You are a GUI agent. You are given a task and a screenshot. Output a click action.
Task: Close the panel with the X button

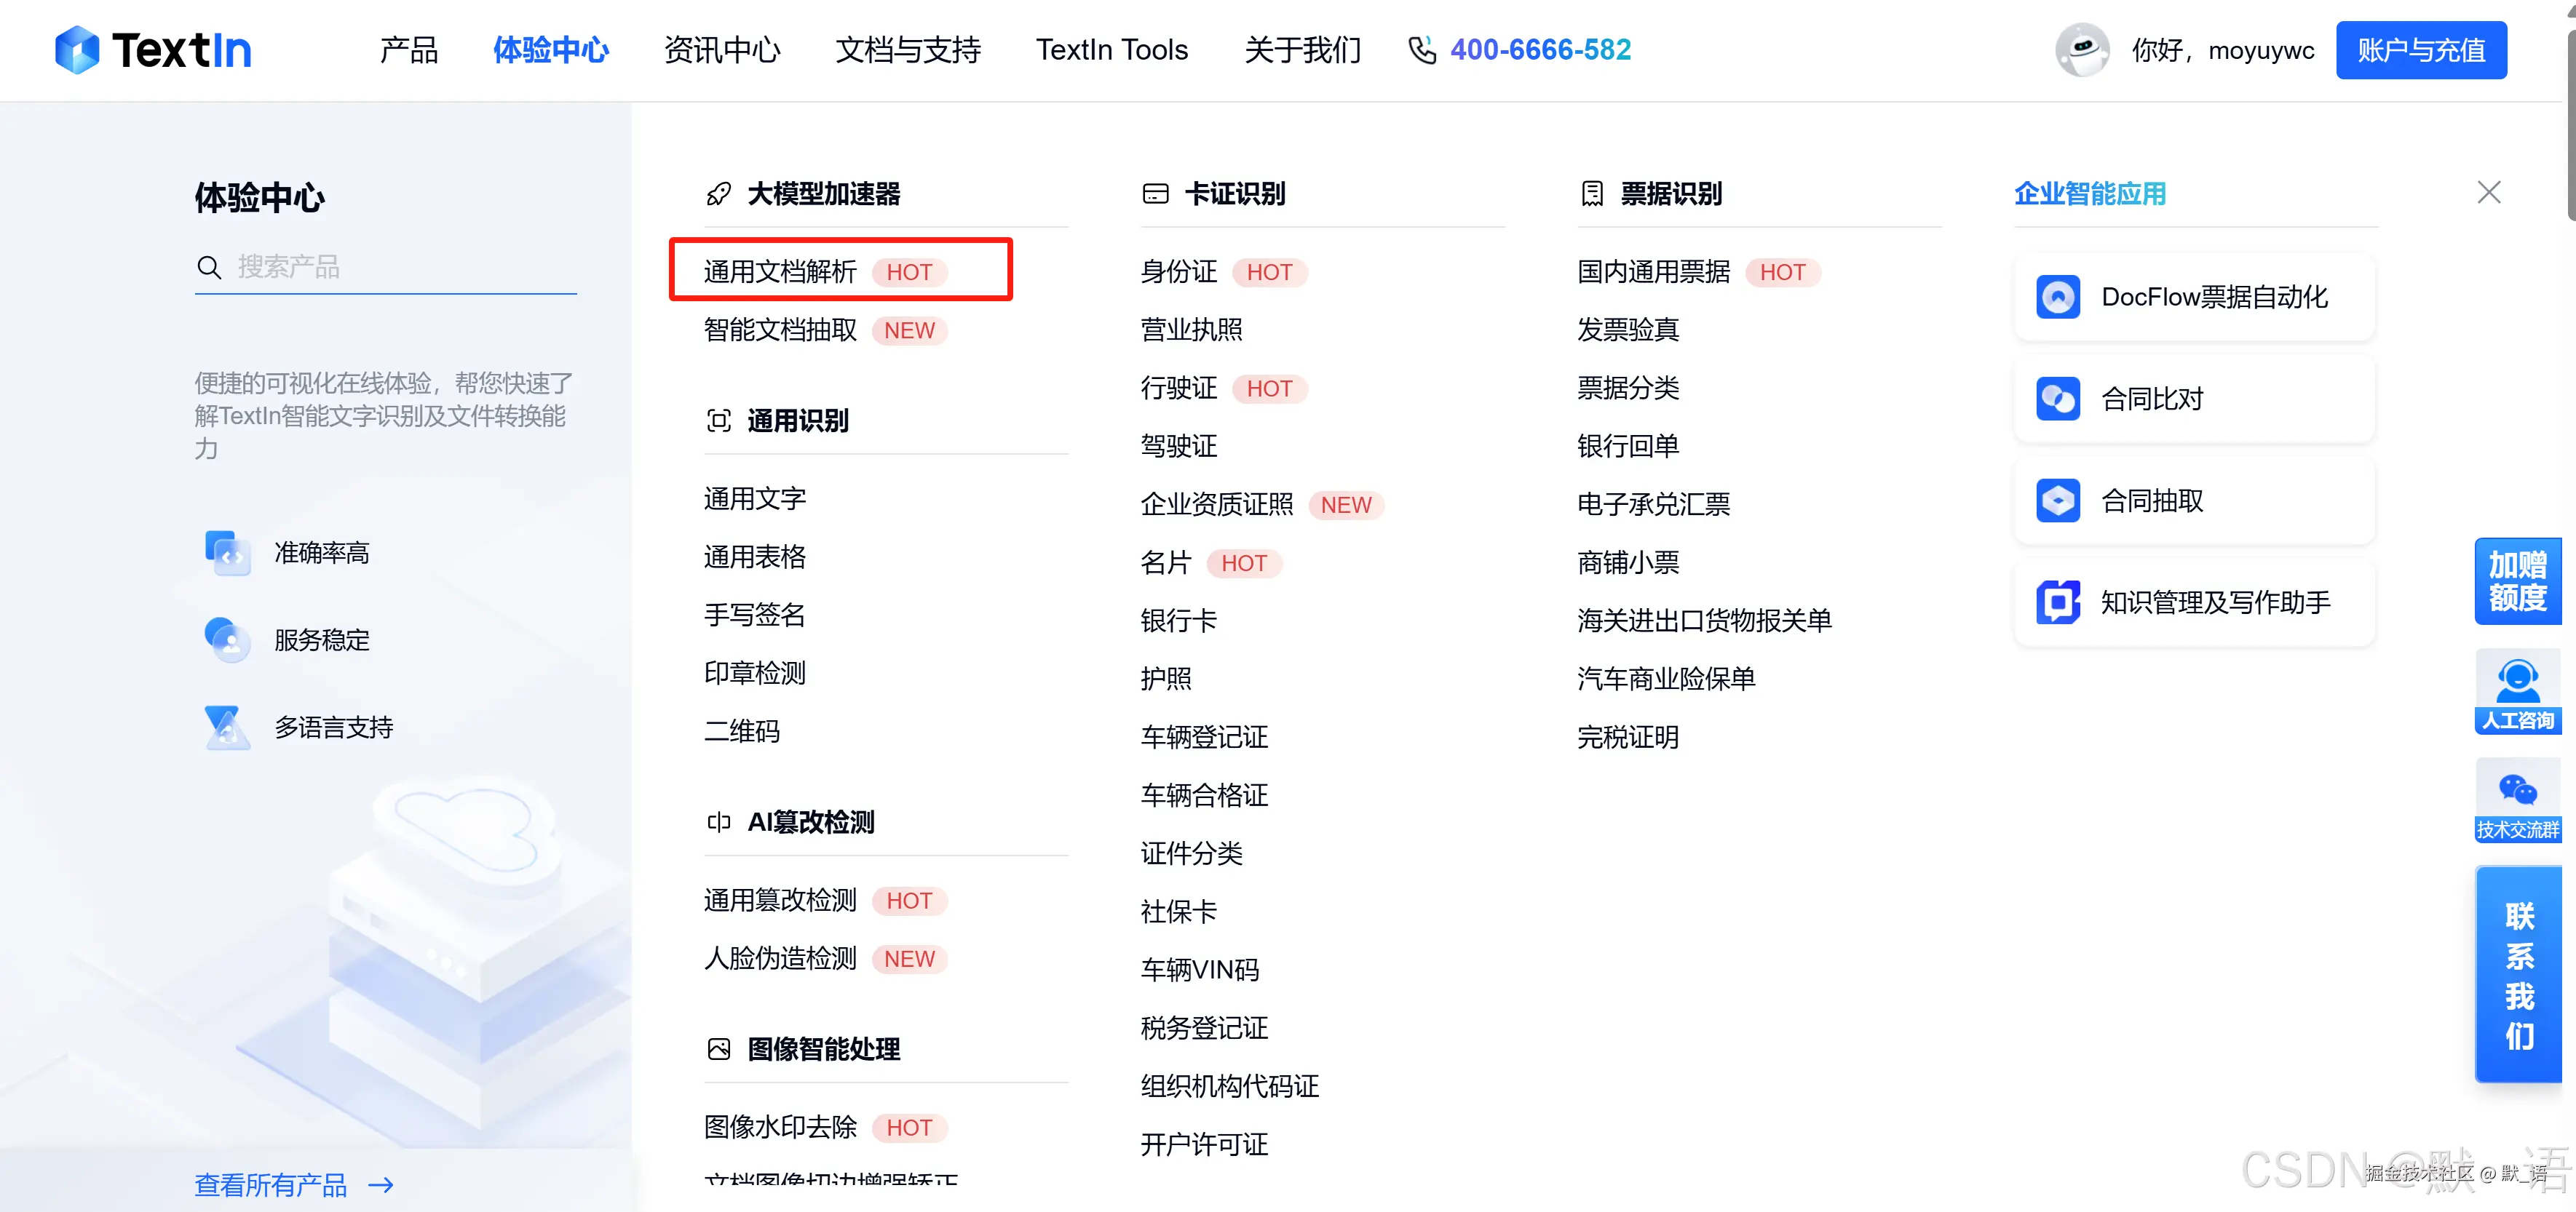(x=2489, y=192)
